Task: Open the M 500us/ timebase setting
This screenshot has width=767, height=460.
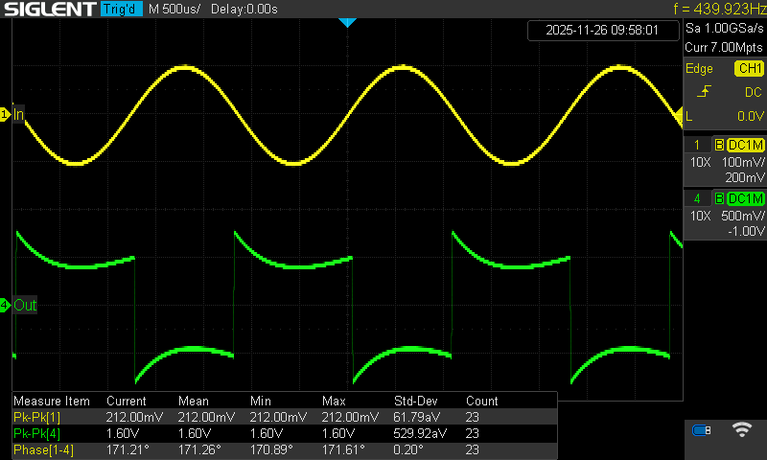Action: tap(180, 10)
